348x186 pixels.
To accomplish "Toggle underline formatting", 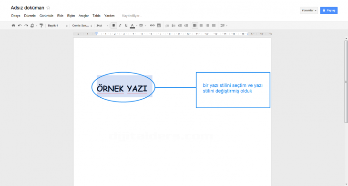I will [126, 26].
